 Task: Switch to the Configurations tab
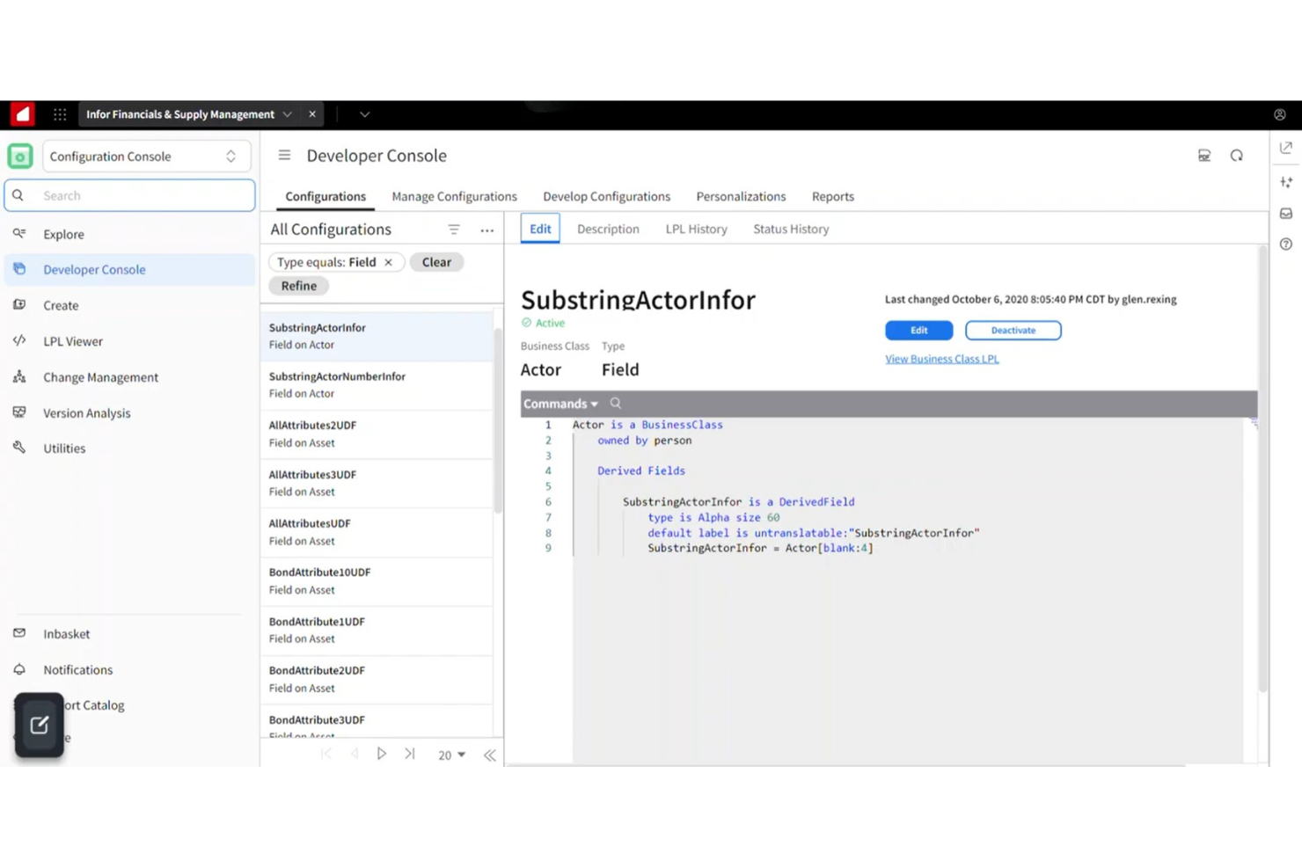click(325, 197)
